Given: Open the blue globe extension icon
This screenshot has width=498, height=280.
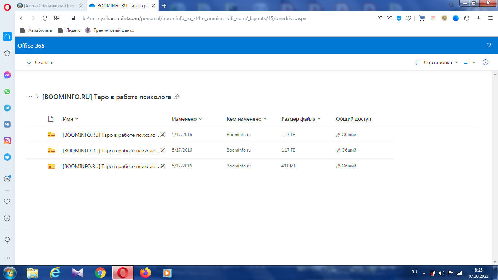Looking at the screenshot, I should pos(456,18).
